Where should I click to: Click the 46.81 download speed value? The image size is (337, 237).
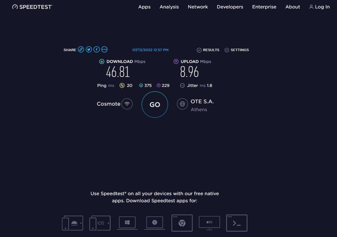[x=118, y=72]
